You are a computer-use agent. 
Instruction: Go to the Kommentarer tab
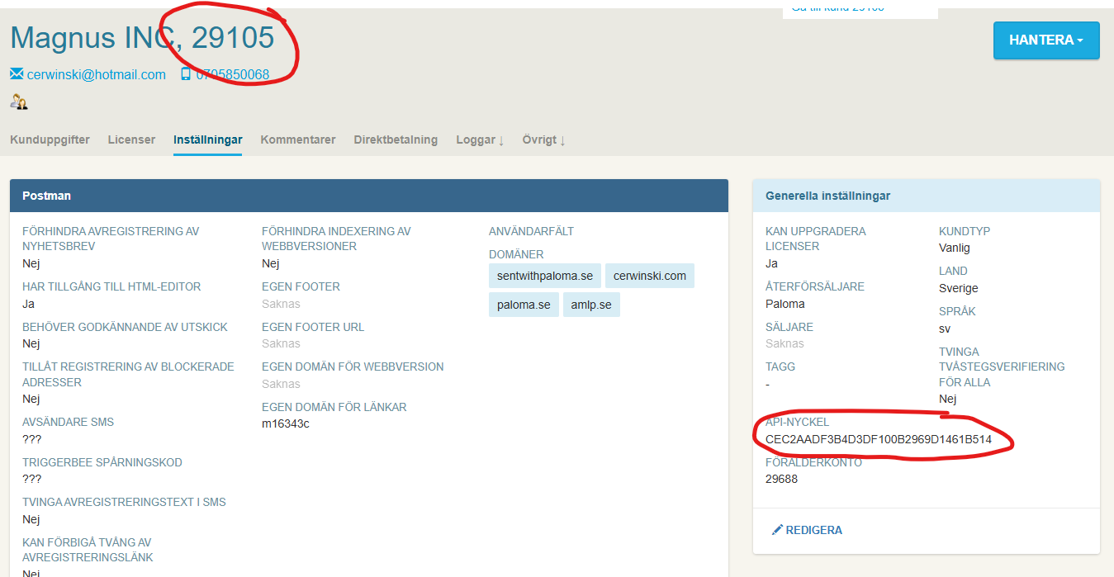point(298,140)
